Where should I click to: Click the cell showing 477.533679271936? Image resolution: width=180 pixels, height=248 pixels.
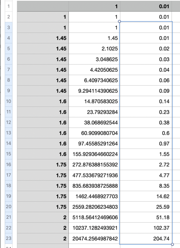(x=94, y=175)
